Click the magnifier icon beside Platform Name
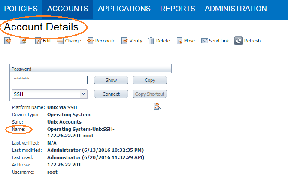The image size is (288, 184). [157, 107]
